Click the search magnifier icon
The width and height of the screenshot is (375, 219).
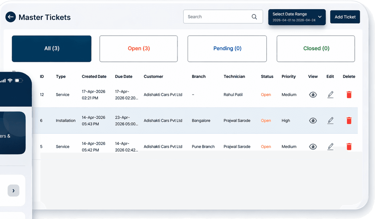tap(254, 17)
